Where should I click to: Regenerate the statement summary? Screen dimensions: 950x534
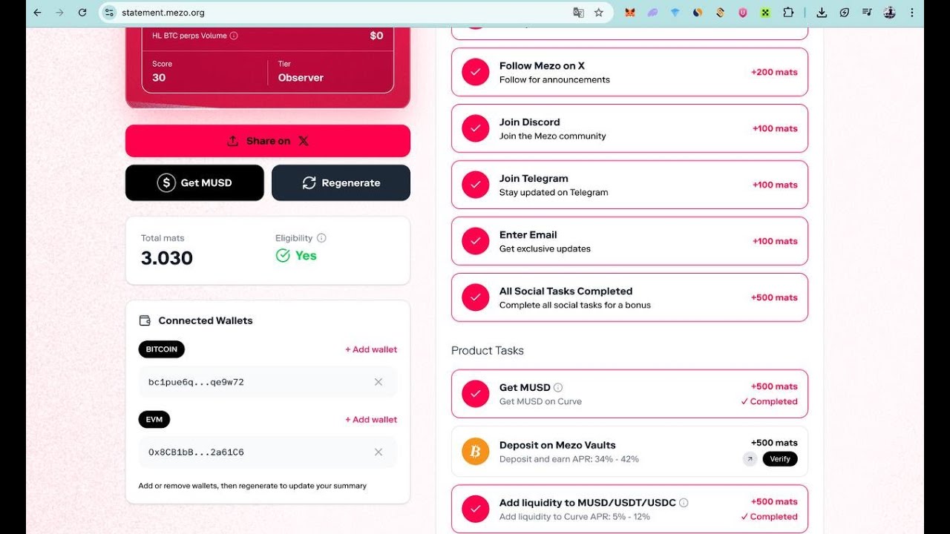341,182
